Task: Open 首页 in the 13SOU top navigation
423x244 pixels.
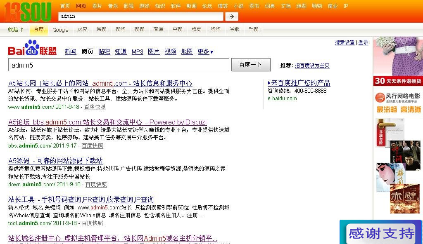Action: [65, 6]
